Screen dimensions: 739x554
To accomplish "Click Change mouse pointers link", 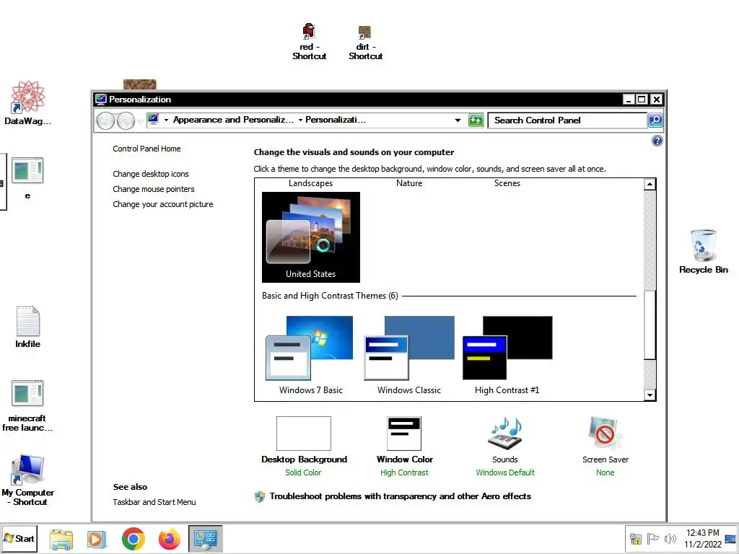I will click(153, 189).
